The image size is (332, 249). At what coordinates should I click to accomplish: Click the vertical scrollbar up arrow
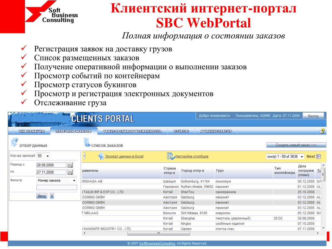(323, 165)
